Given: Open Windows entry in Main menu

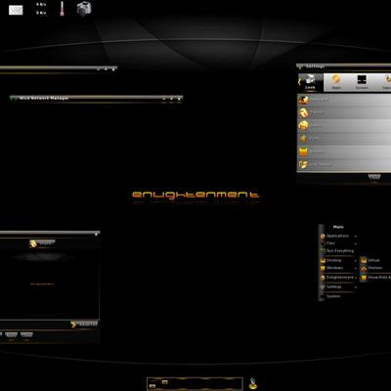Looking at the screenshot, I should point(337,268).
